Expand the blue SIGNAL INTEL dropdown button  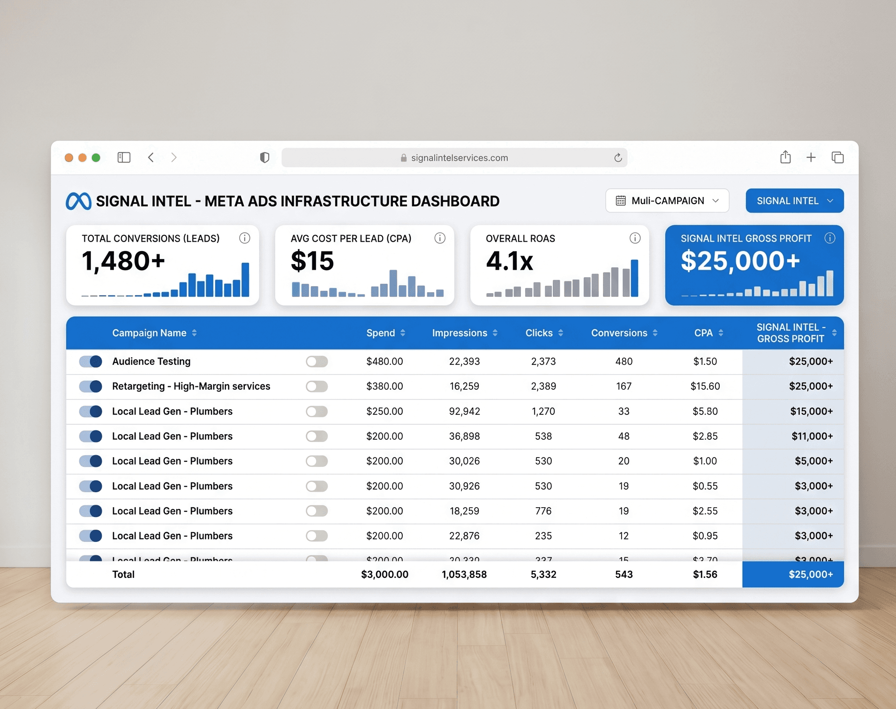(x=795, y=201)
